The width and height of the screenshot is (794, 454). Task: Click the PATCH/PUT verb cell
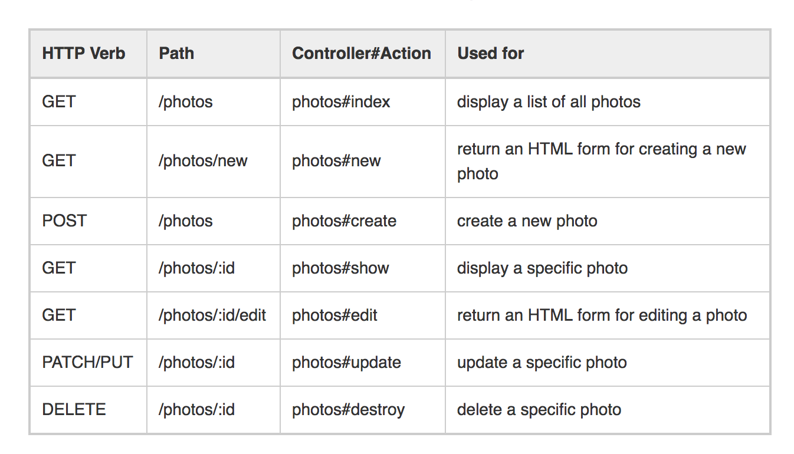tap(87, 363)
